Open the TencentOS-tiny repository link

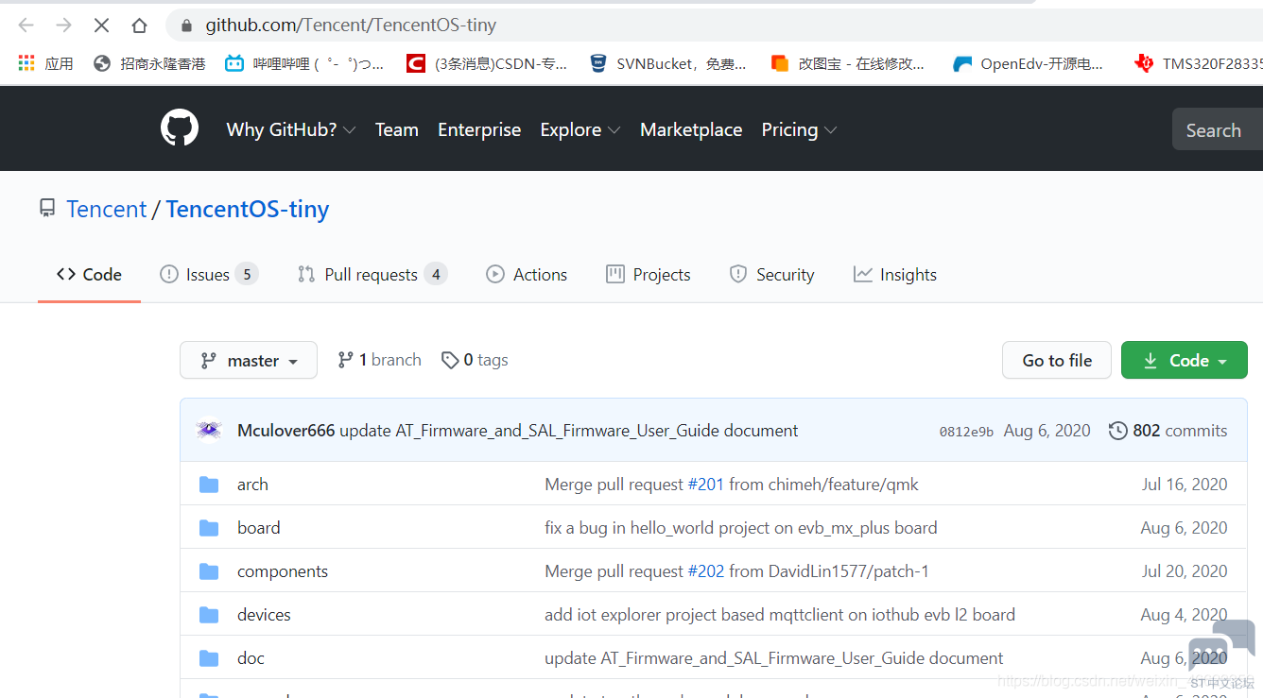tap(248, 209)
